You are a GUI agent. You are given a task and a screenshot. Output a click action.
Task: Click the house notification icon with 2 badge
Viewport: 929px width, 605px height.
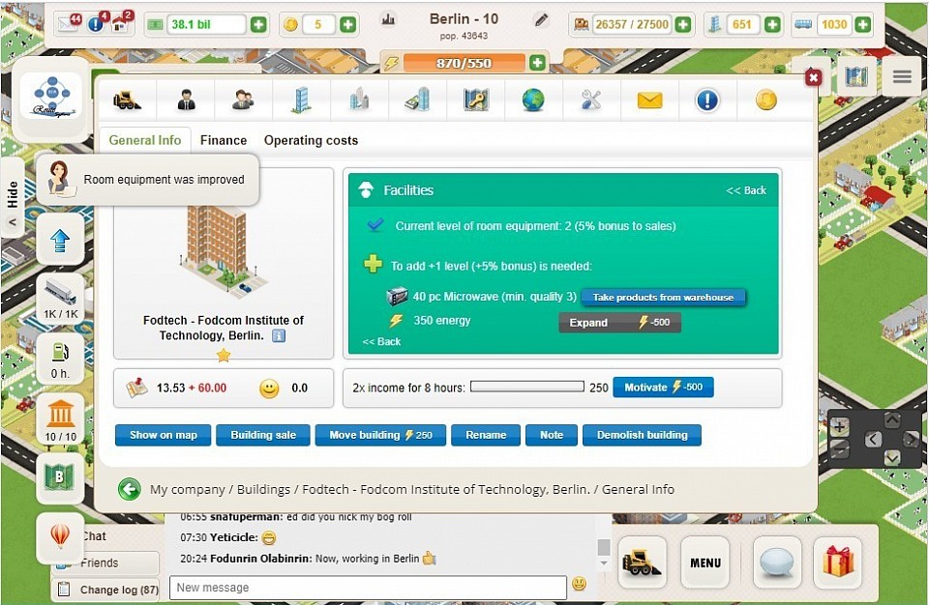click(122, 24)
